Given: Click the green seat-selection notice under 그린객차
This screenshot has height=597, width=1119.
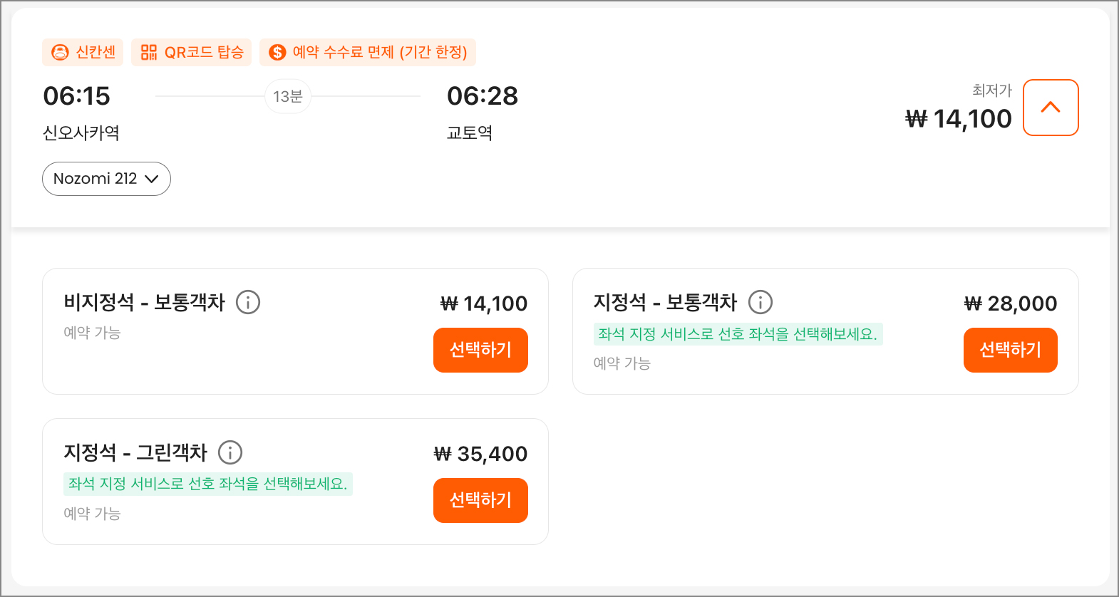Looking at the screenshot, I should (208, 484).
